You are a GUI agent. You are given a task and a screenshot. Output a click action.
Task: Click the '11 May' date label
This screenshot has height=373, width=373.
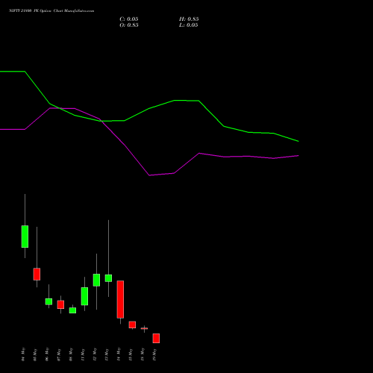83,354
